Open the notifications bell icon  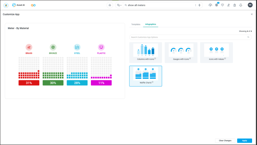(x=241, y=5)
